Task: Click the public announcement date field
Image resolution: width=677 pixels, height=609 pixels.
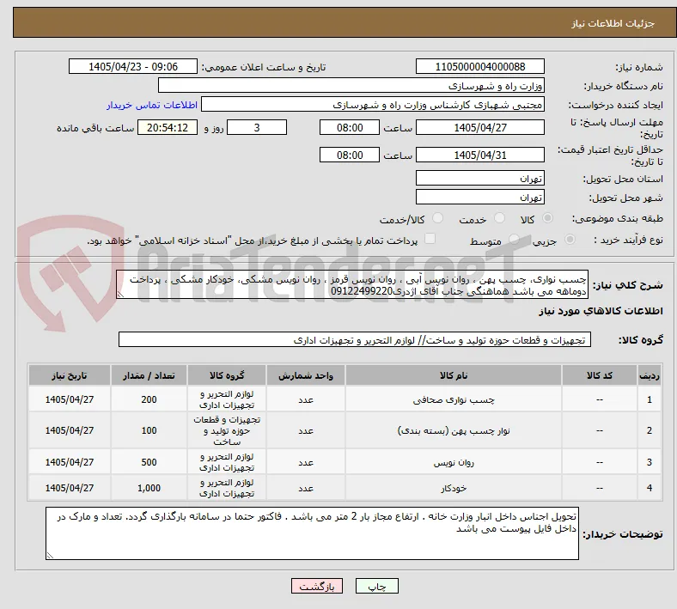Action: (133, 67)
